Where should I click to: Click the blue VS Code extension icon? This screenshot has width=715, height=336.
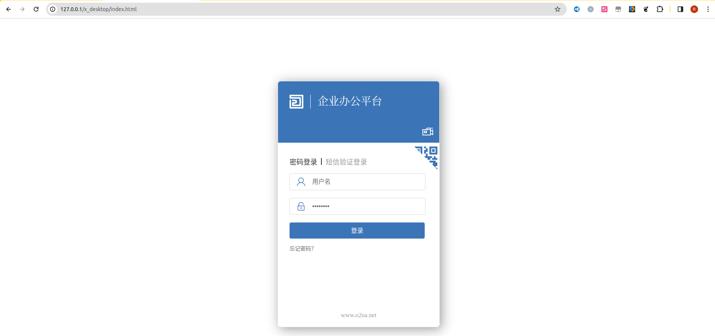click(576, 9)
